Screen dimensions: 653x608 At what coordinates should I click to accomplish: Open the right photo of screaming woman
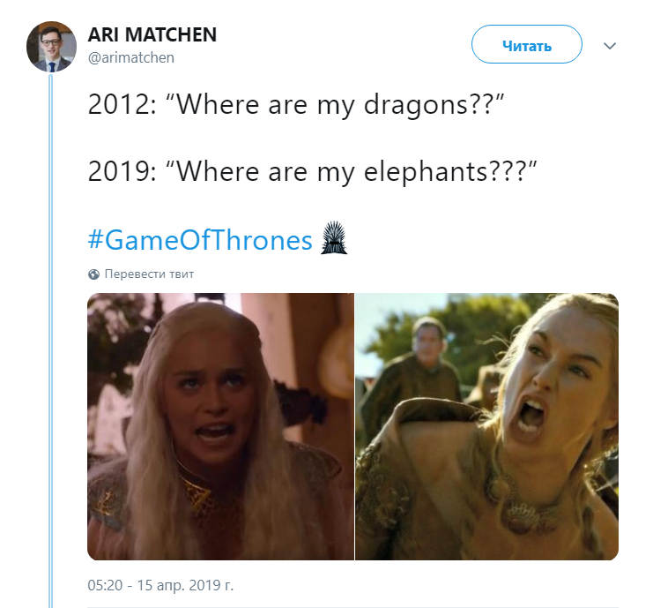[486, 426]
